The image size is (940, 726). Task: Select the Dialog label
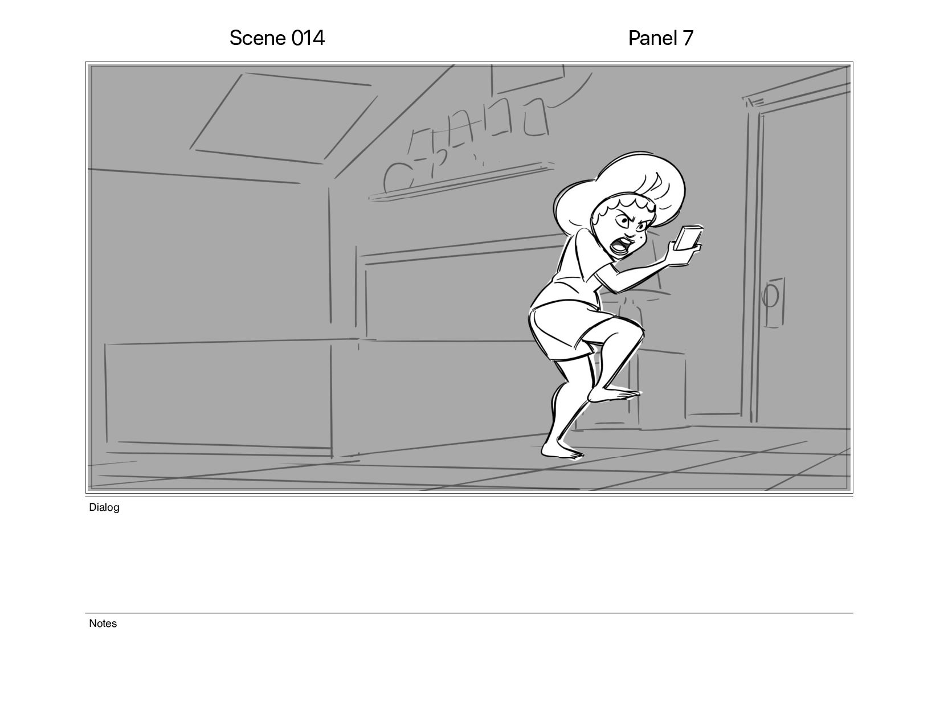coord(104,507)
